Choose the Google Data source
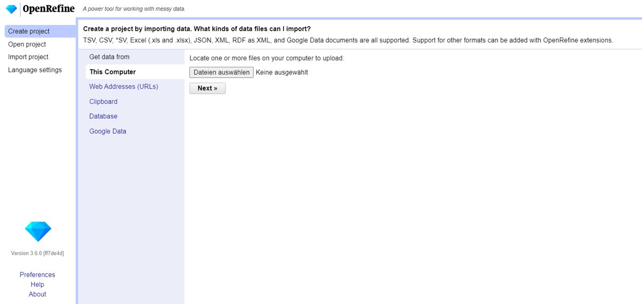Image resolution: width=642 pixels, height=304 pixels. click(108, 131)
